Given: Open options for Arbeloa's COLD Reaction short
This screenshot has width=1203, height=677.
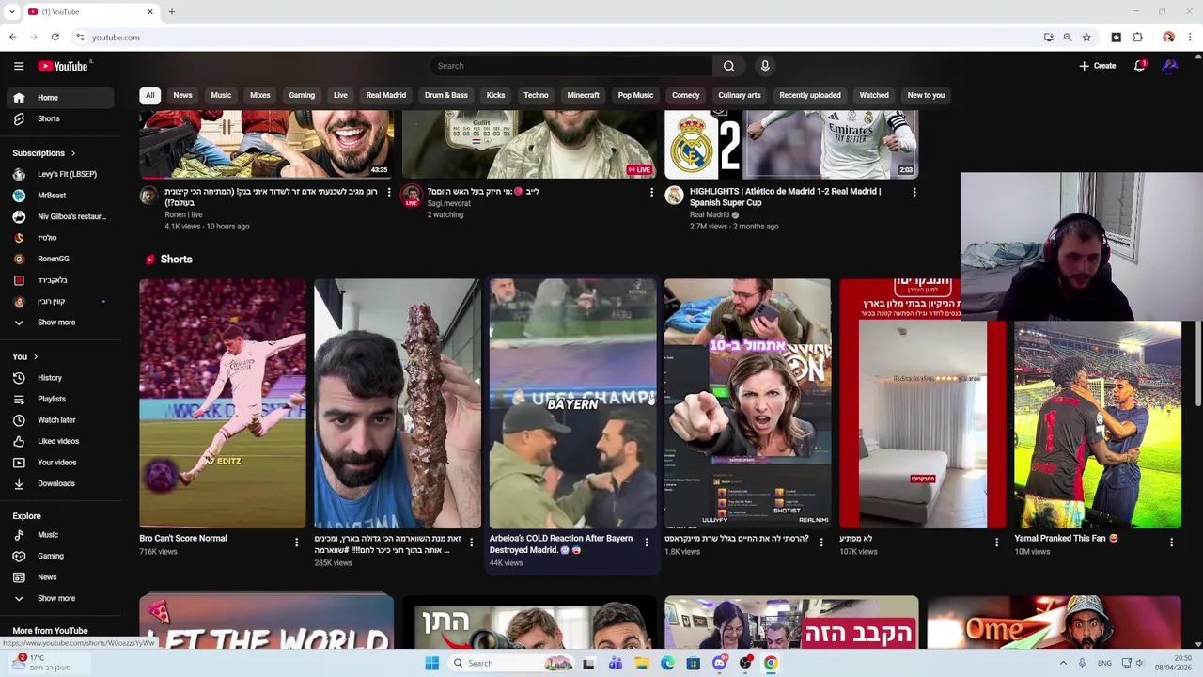Looking at the screenshot, I should (647, 543).
